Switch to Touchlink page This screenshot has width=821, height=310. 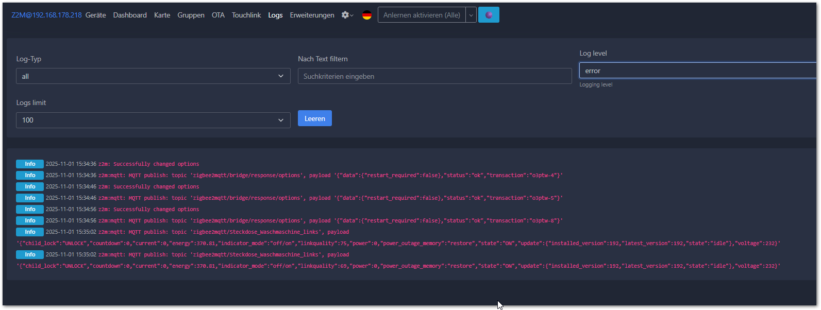[x=246, y=15]
